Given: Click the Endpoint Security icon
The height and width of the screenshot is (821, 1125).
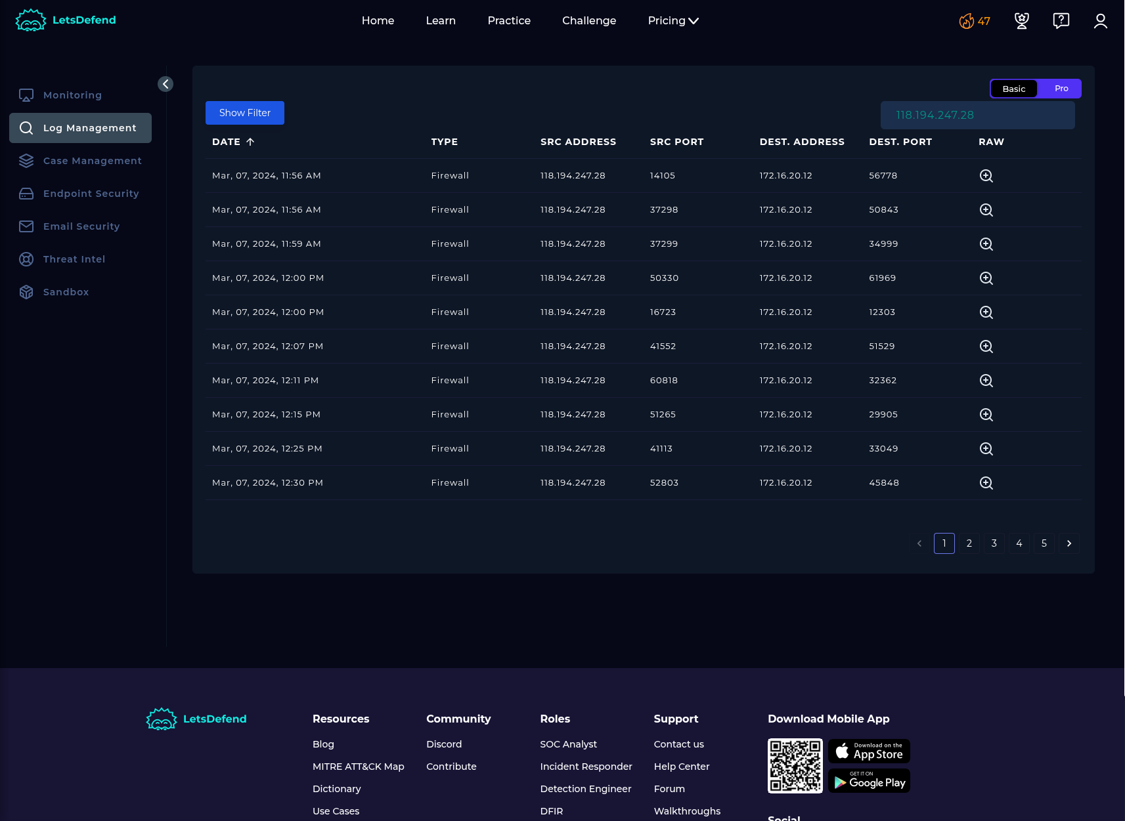Looking at the screenshot, I should 26,194.
